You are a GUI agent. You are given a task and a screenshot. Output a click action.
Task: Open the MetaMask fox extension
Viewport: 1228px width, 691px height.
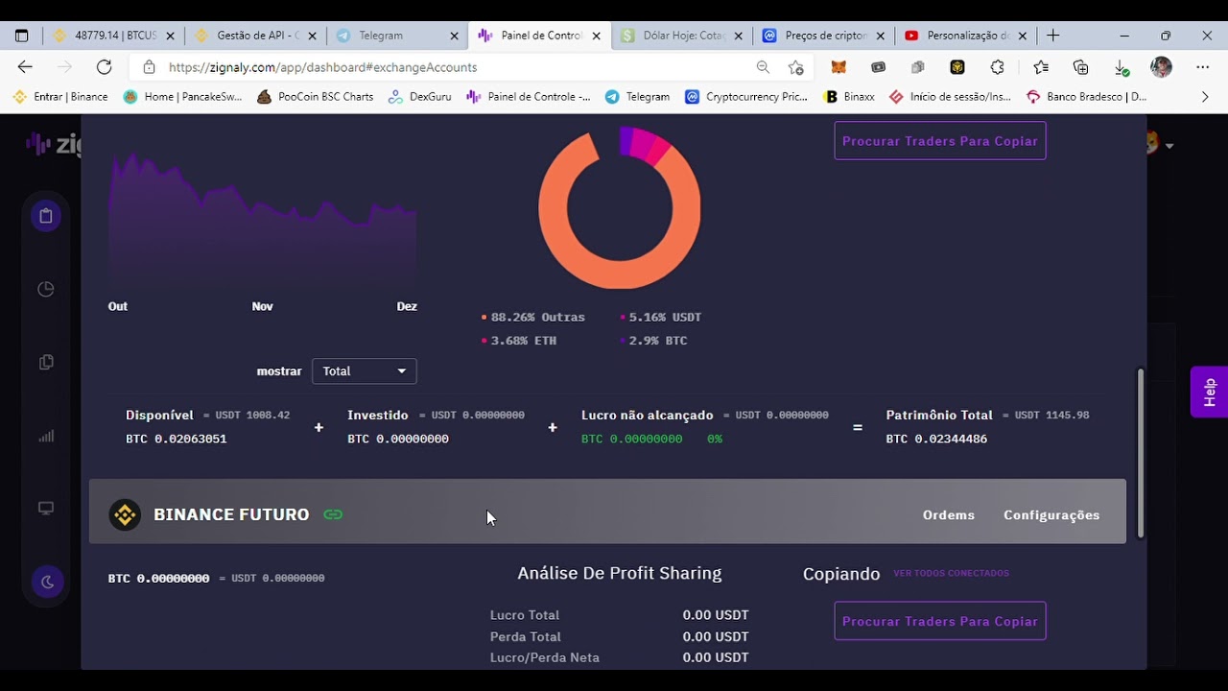coord(838,67)
